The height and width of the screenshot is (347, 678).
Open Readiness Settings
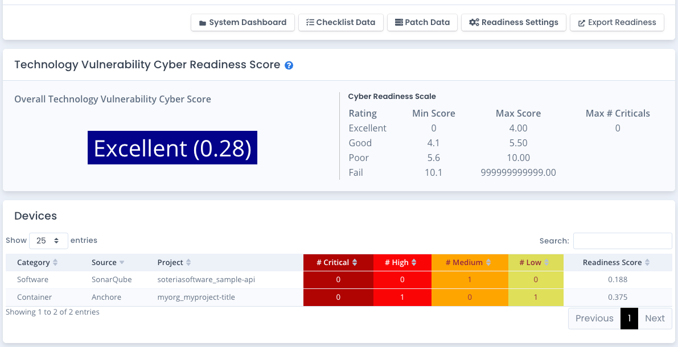pyautogui.click(x=513, y=23)
